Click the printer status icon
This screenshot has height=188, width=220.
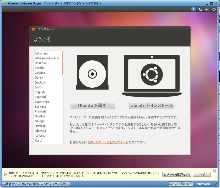[x=187, y=184]
